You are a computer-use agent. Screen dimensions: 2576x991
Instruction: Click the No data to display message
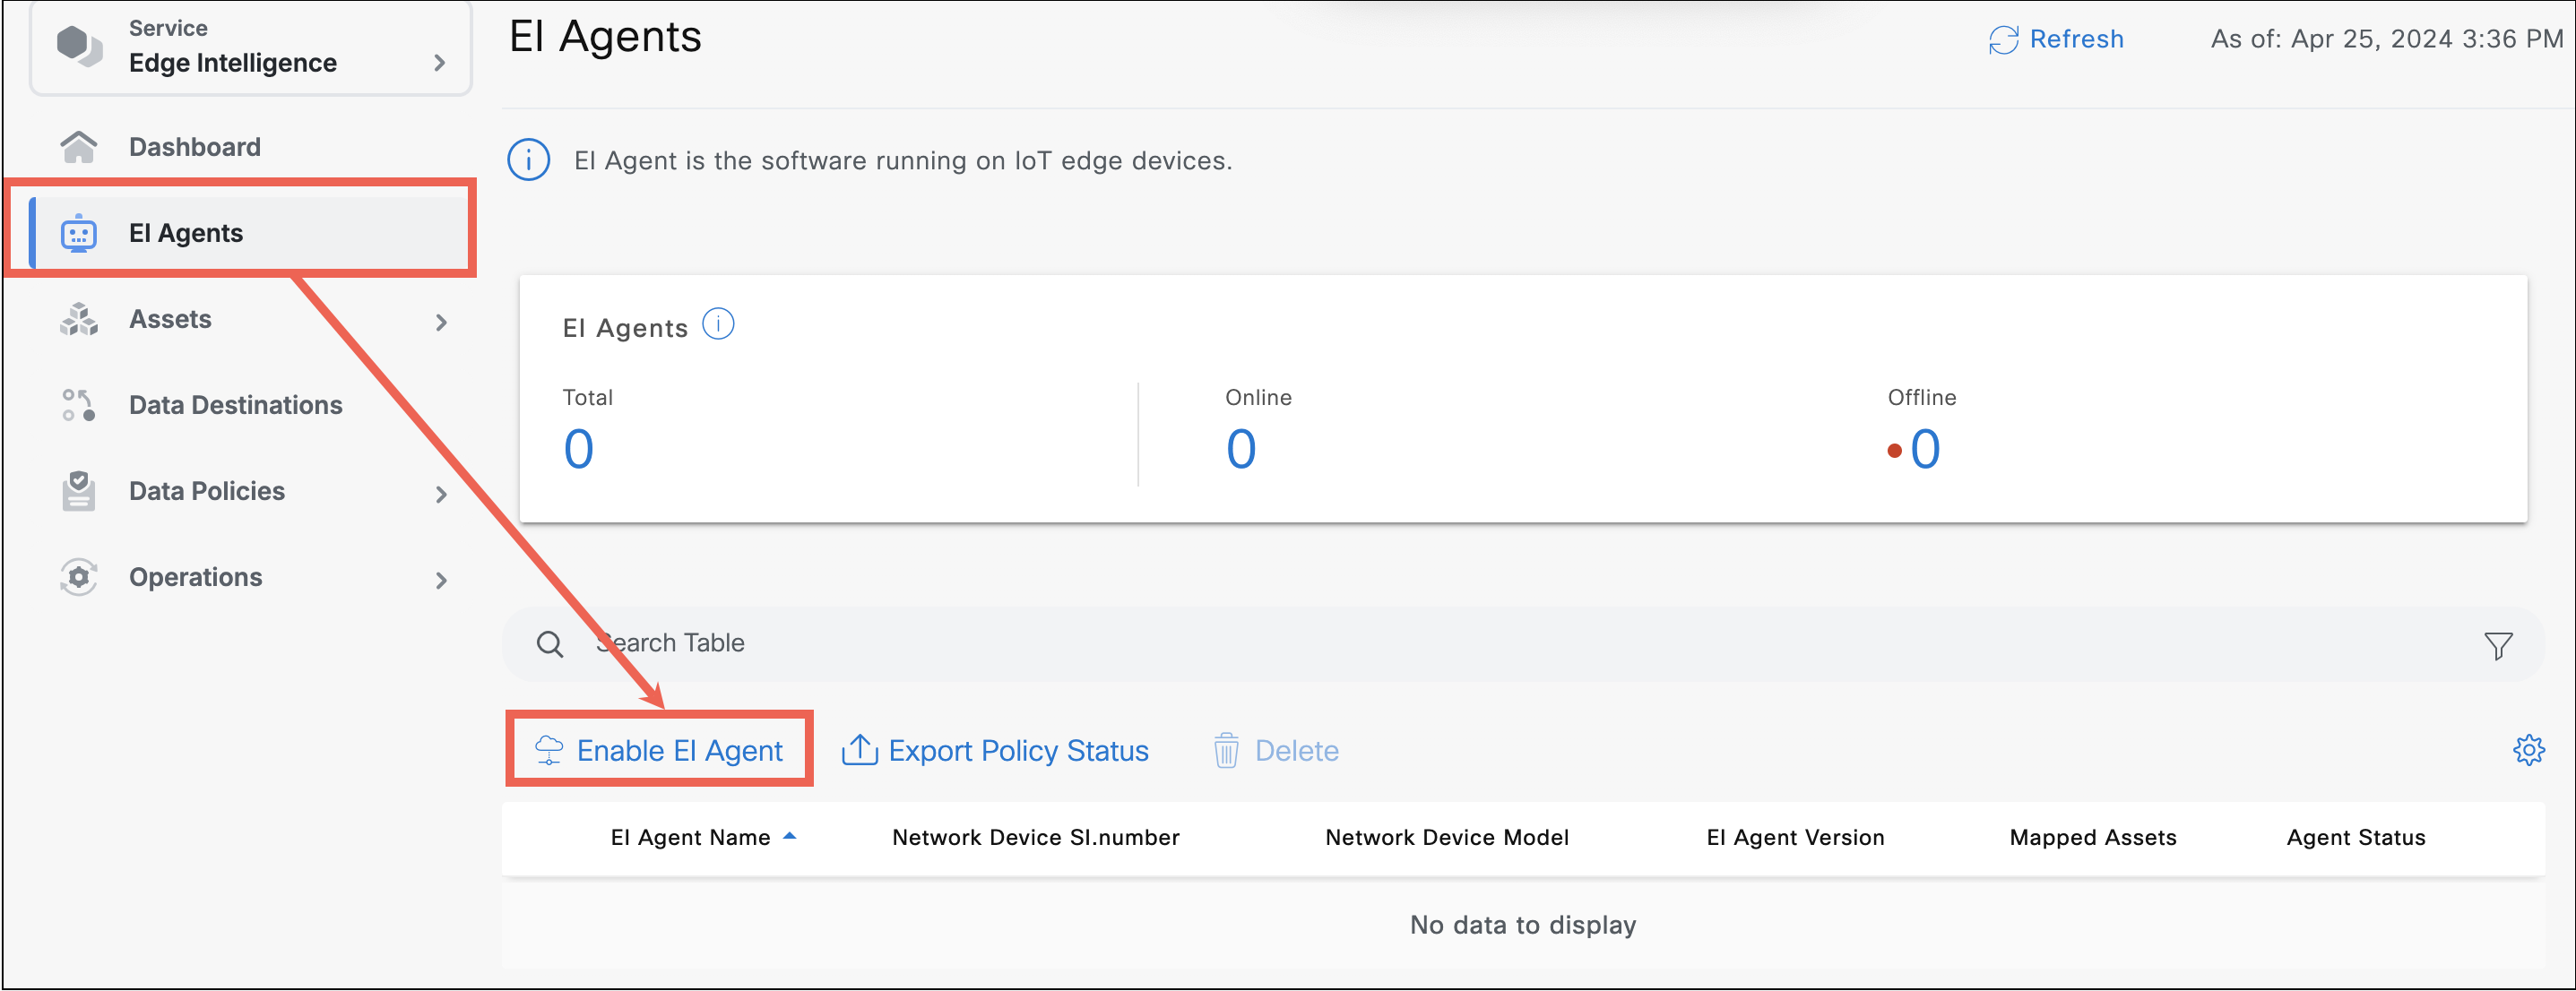[1523, 925]
